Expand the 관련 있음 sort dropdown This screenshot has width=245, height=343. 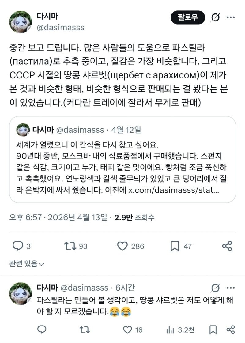point(27,263)
